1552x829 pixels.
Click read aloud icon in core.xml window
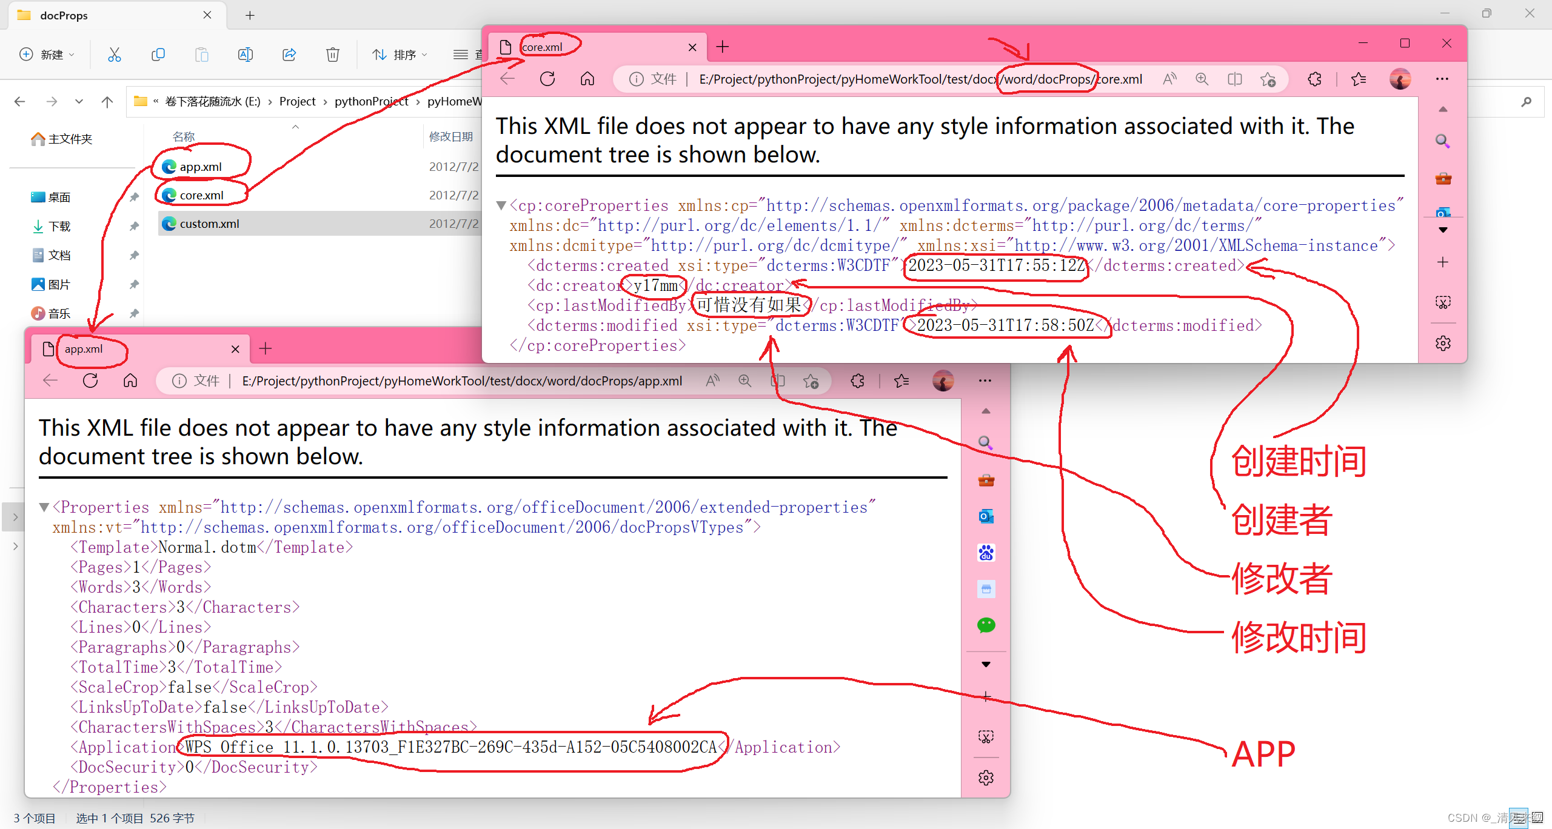pyautogui.click(x=1169, y=79)
